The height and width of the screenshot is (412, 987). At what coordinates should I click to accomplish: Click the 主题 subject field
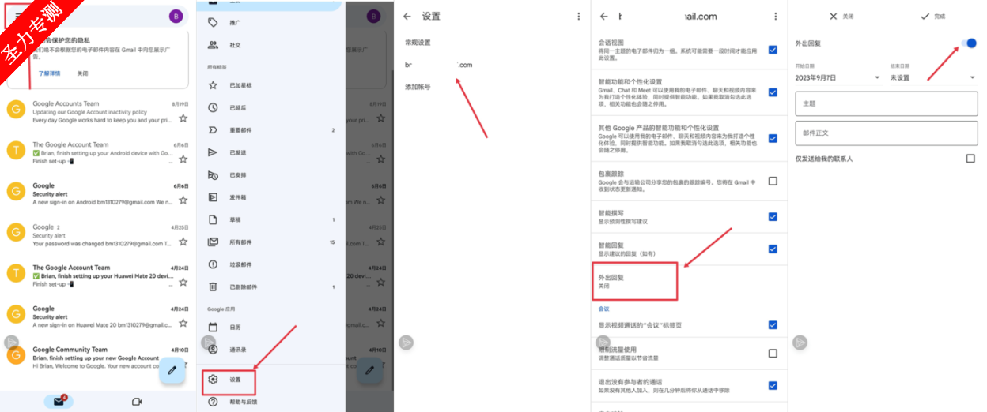886,103
